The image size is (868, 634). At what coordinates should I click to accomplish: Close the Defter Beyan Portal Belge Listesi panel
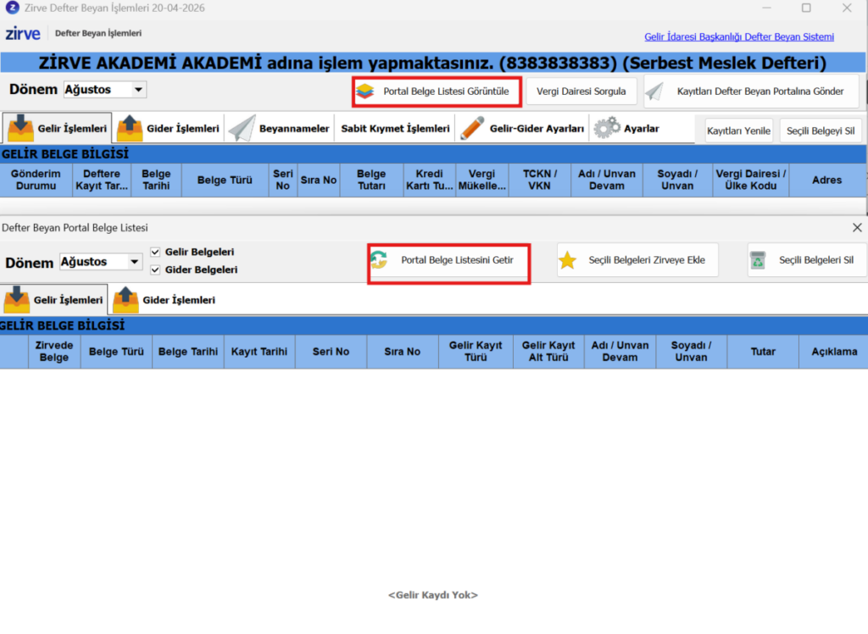click(x=857, y=227)
